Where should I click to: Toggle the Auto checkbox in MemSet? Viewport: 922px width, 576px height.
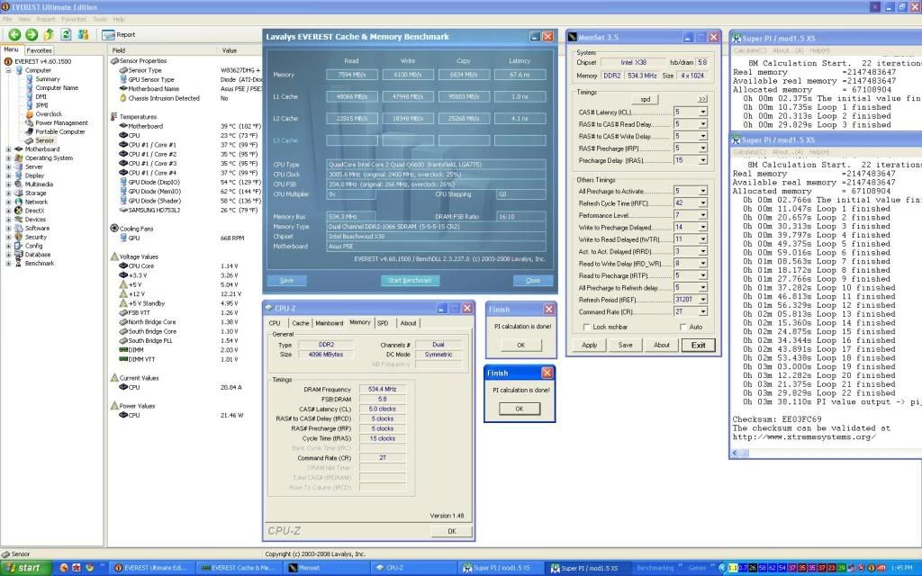coord(682,327)
